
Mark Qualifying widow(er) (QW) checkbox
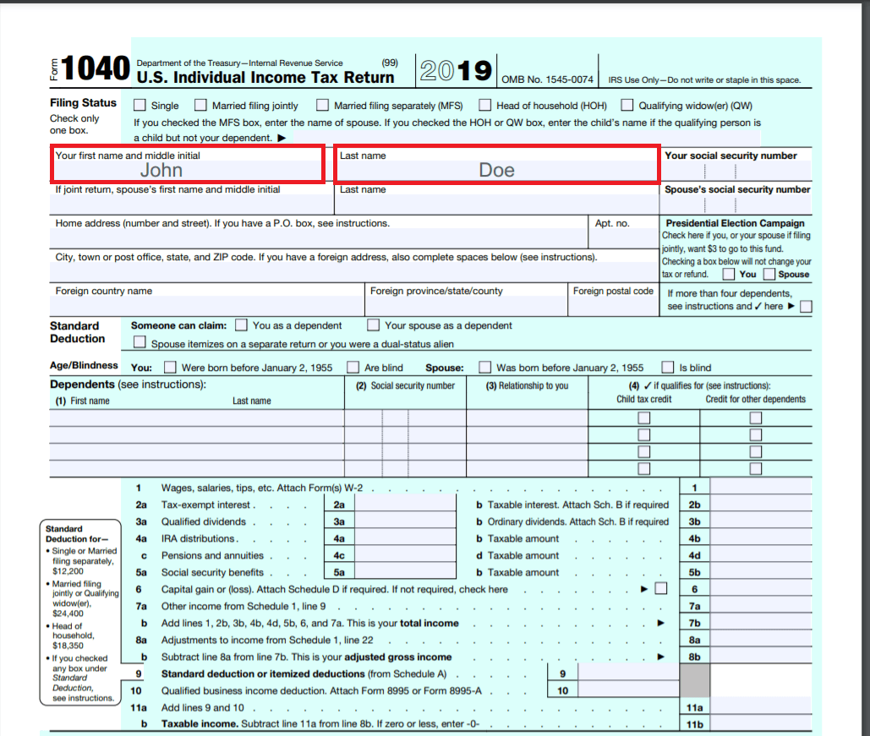627,106
